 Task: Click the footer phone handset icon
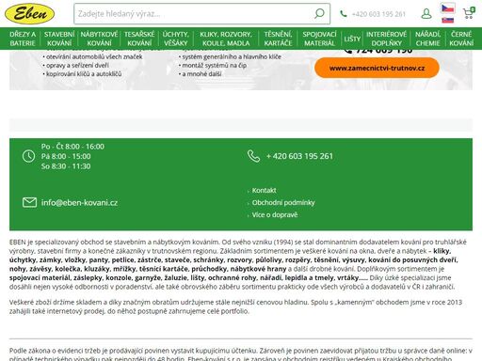(x=253, y=156)
